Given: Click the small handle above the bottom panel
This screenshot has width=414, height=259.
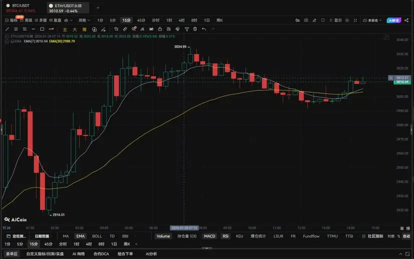Looking at the screenshot, I should (206, 248).
